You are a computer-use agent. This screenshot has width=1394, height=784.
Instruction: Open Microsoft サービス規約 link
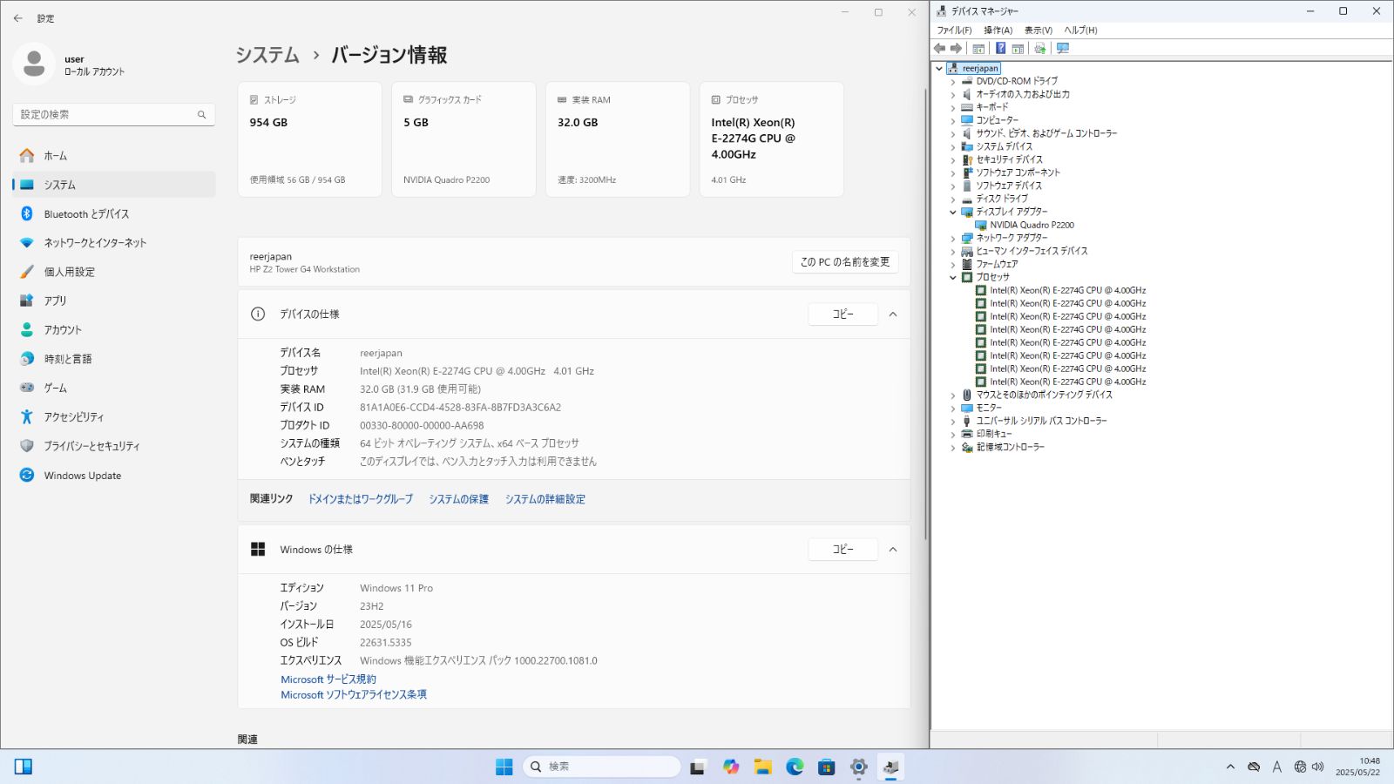[x=328, y=679]
